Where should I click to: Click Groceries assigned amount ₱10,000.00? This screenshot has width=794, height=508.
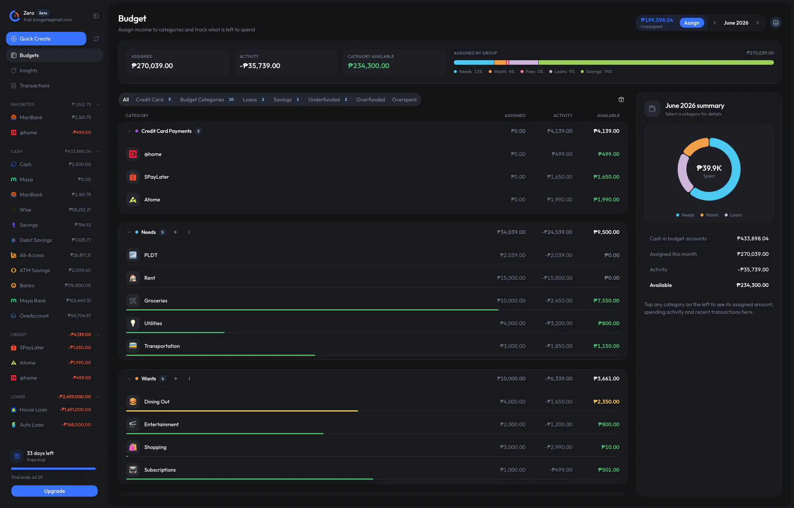[x=511, y=301]
